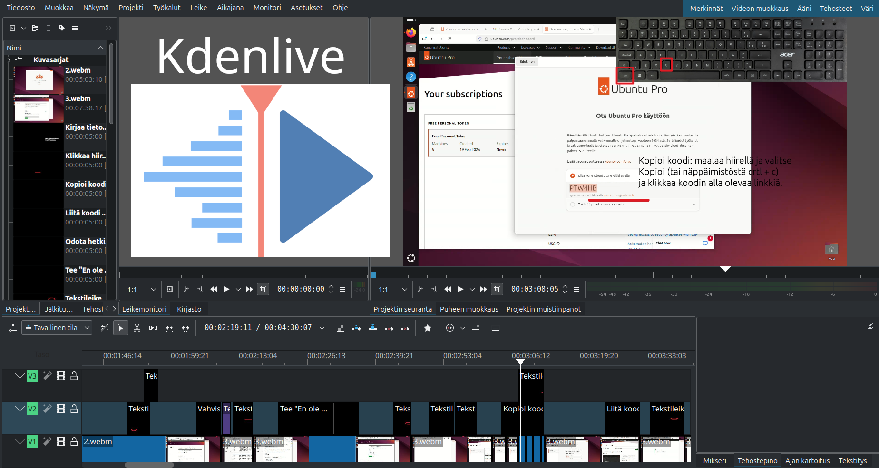The width and height of the screenshot is (879, 468).
Task: Open timeline track settings icon
Action: pyautogui.click(x=13, y=328)
